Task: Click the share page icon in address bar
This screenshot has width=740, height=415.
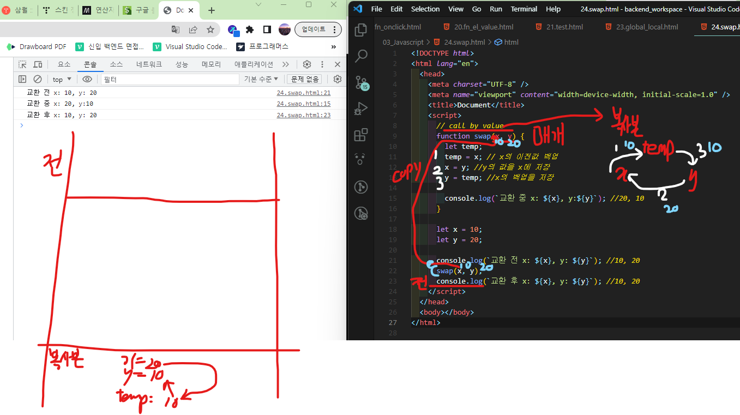Action: coord(193,29)
